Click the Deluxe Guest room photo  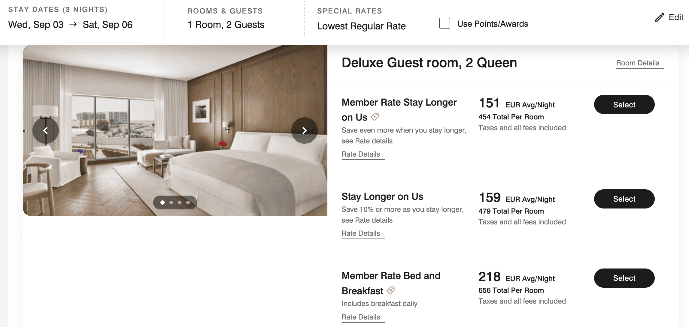pyautogui.click(x=175, y=90)
